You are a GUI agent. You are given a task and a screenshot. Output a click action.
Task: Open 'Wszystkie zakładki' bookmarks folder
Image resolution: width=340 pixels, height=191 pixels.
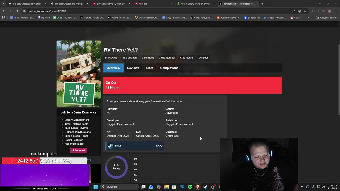pyautogui.click(x=326, y=18)
